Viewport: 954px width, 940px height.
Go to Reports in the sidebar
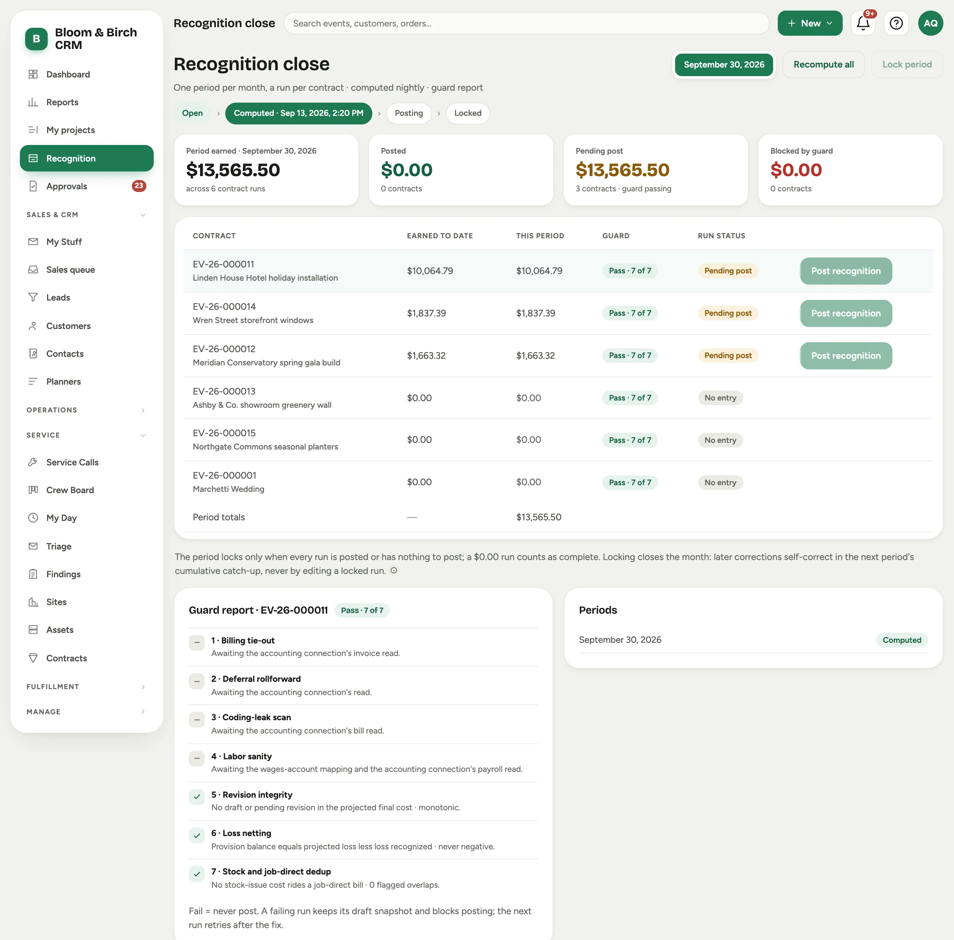[x=86, y=102]
